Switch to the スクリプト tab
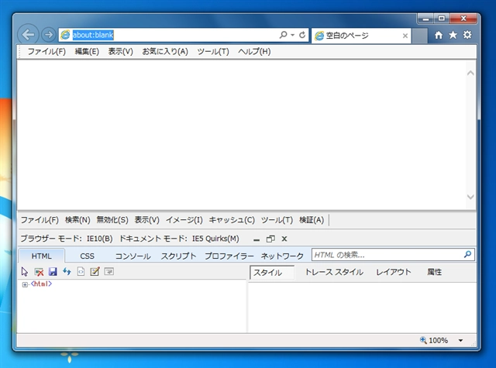The image size is (496, 368). point(179,256)
